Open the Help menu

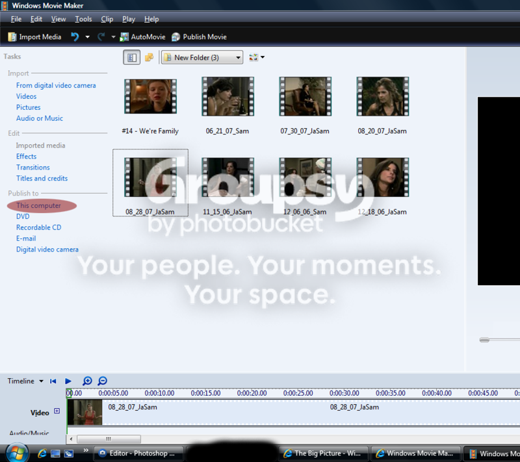coord(151,19)
